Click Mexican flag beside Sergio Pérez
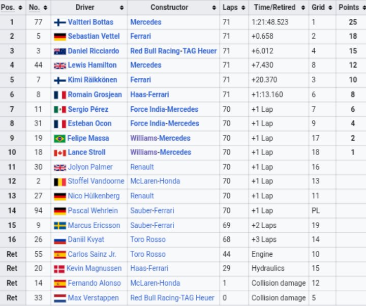The width and height of the screenshot is (366, 306). pyautogui.click(x=60, y=109)
